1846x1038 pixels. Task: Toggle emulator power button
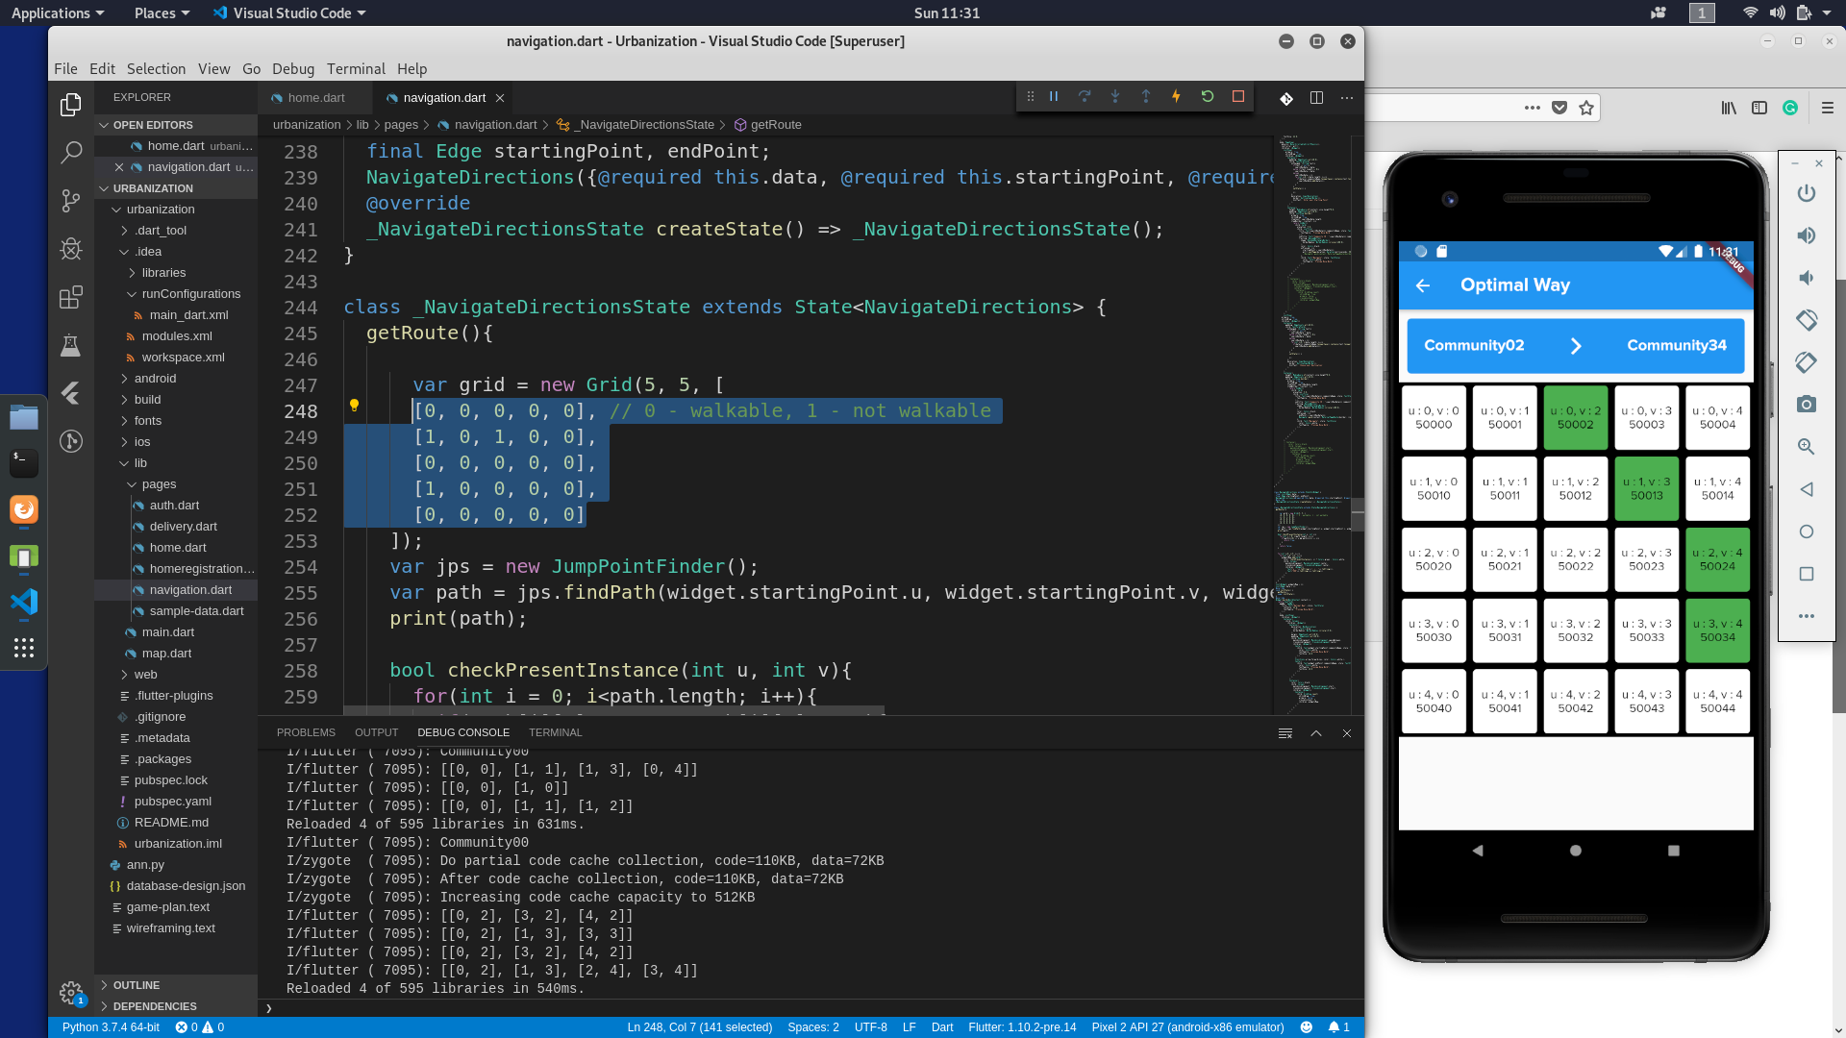[1807, 193]
